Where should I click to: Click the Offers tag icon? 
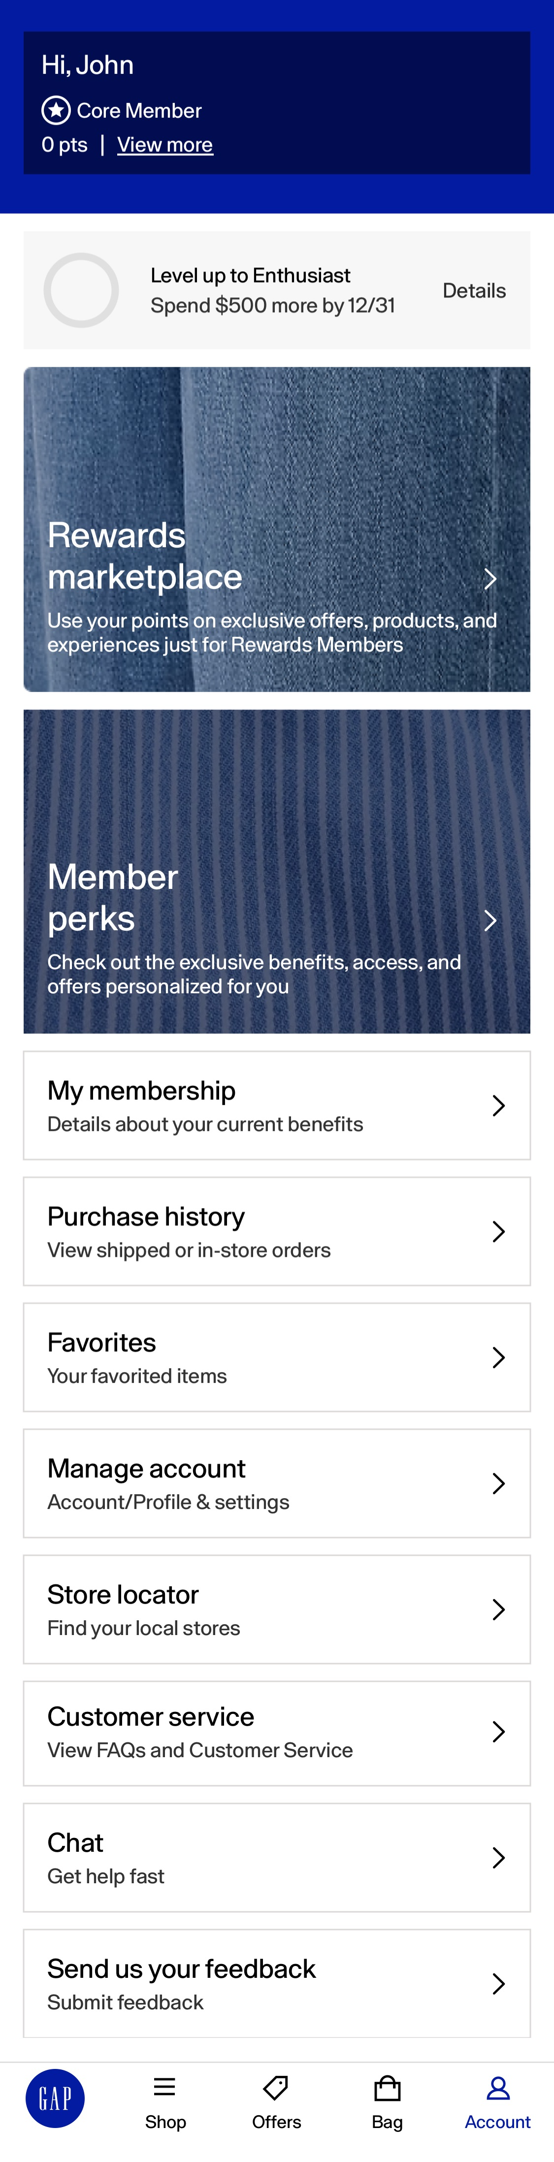276,2087
